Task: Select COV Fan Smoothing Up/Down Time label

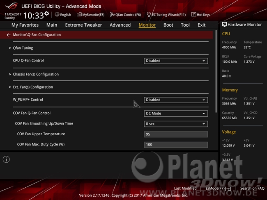Action: coord(44,123)
